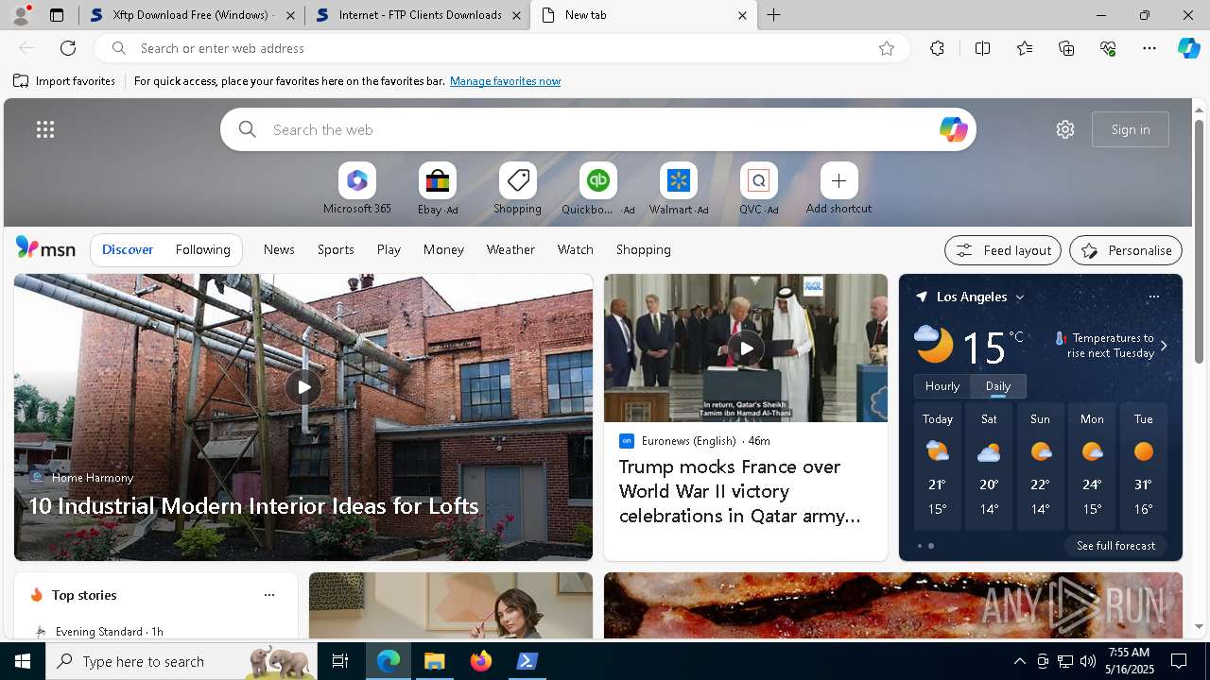Select the Discover feed tab
The width and height of the screenshot is (1210, 680).
pyautogui.click(x=128, y=249)
